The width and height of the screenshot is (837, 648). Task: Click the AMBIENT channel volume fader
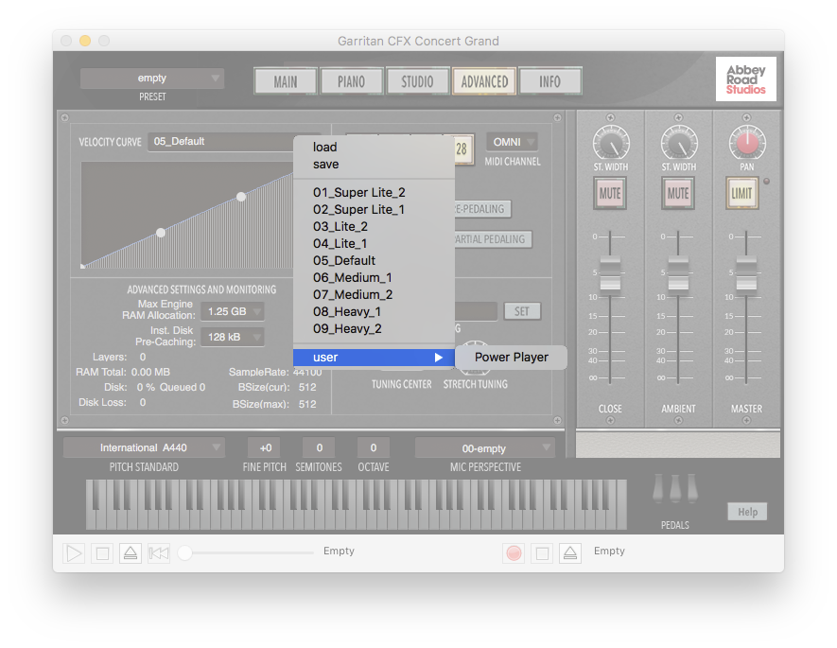pyautogui.click(x=678, y=275)
